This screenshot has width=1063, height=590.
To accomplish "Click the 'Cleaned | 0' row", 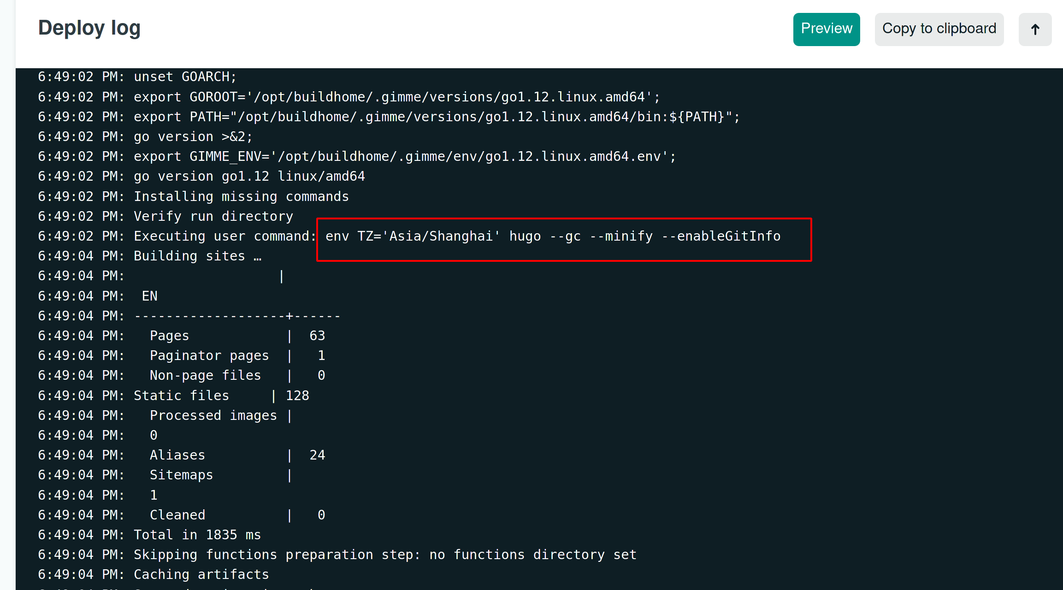I will tap(182, 515).
